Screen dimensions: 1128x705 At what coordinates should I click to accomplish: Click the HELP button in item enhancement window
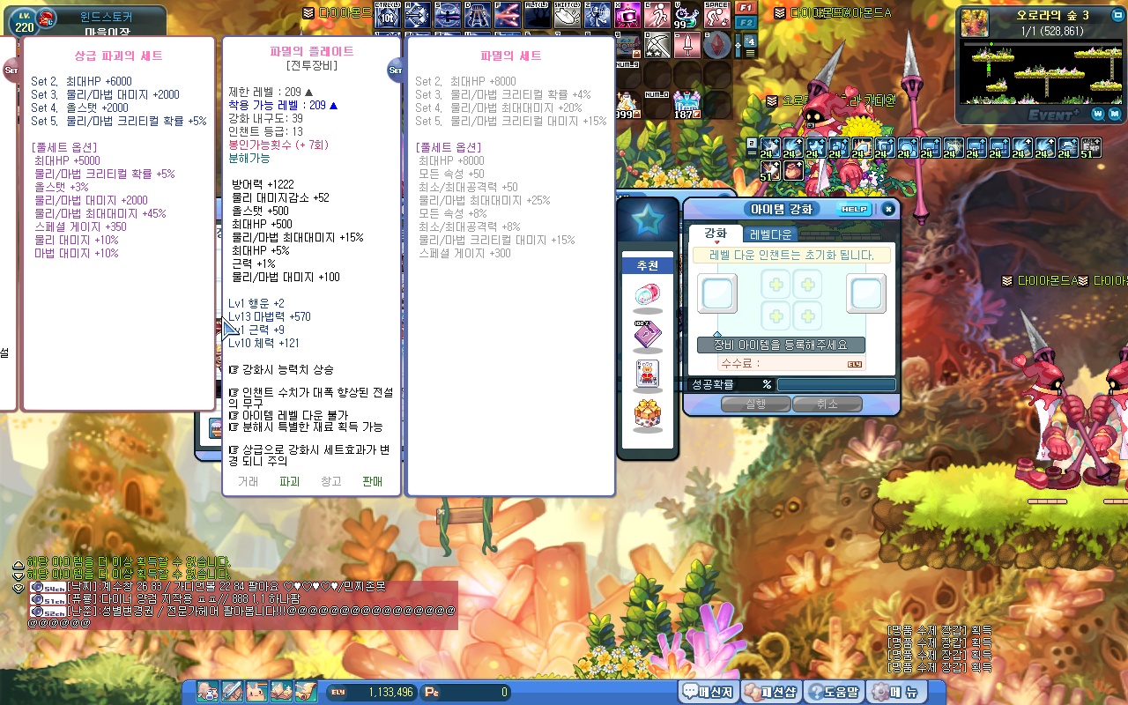[853, 210]
